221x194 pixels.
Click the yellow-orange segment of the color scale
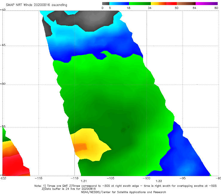coord(159,4)
